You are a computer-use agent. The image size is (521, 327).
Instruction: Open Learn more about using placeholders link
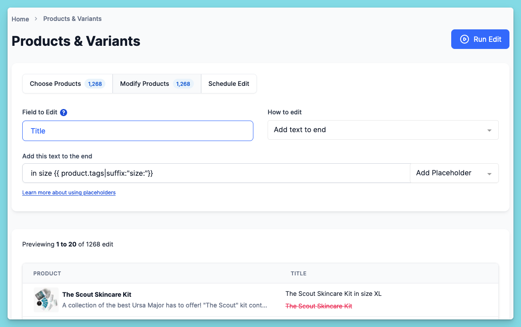(x=69, y=193)
